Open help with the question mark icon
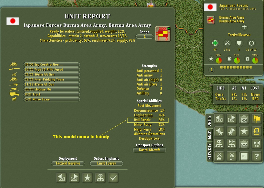This screenshot has height=188, width=264. pyautogui.click(x=256, y=156)
